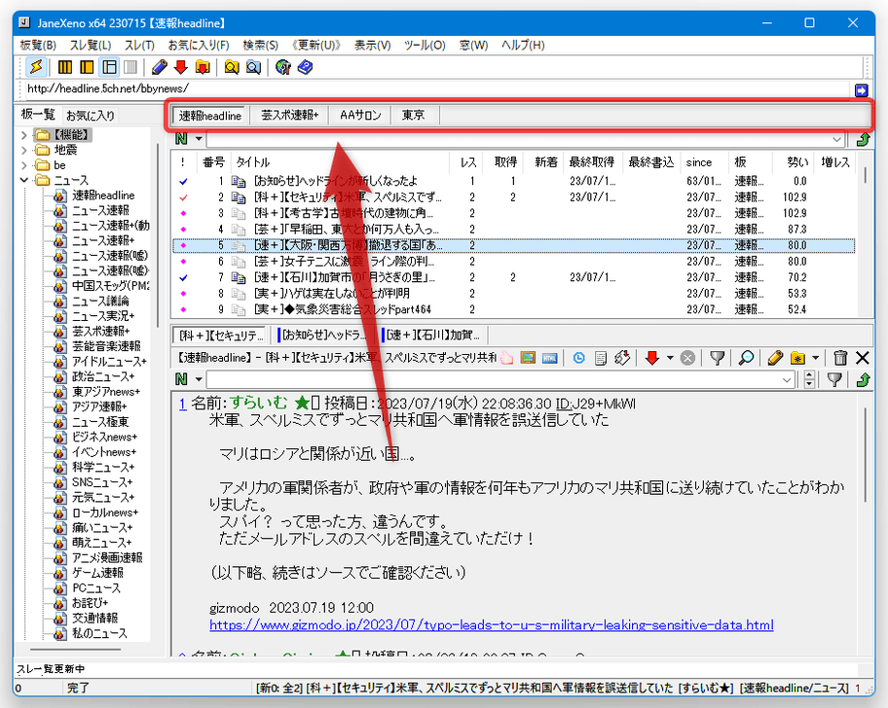Open the globe-with-tools settings icon

[283, 67]
